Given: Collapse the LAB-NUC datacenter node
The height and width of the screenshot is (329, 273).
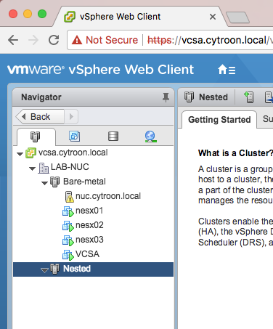Looking at the screenshot, I should 32,168.
